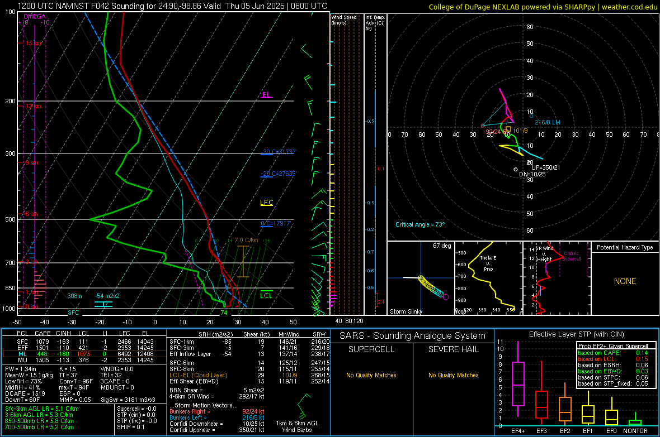The height and width of the screenshot is (437, 660).
Task: Click the based on STP_fixed: 0.05 line
Action: 613,383
